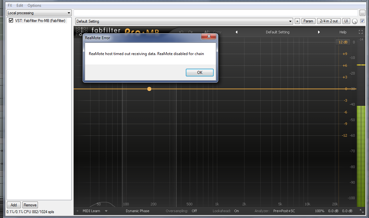
Task: Open the FX menu
Action: coord(10,6)
